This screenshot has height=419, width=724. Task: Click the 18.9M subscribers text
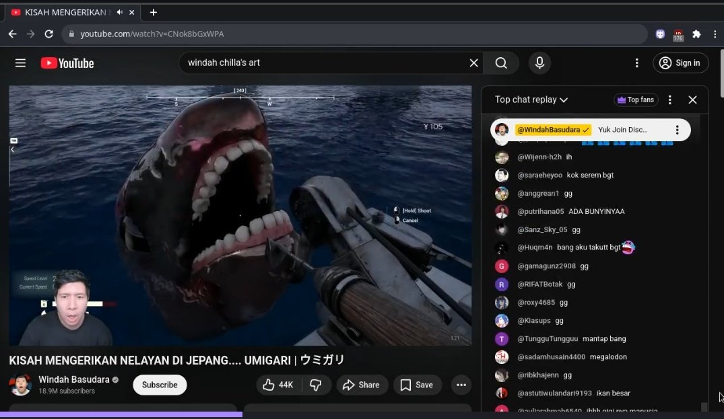click(x=67, y=391)
